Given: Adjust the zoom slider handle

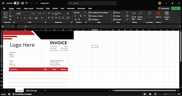Looking at the screenshot, I should 165,94.
